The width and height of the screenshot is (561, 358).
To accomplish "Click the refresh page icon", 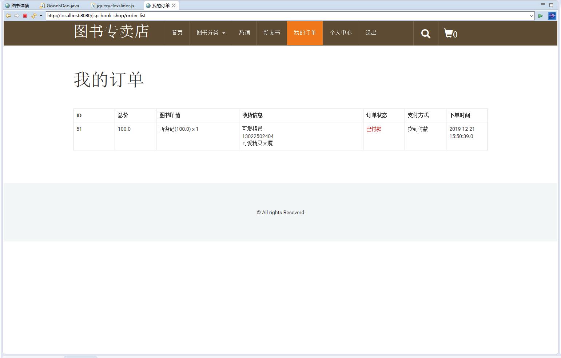I will [x=33, y=16].
